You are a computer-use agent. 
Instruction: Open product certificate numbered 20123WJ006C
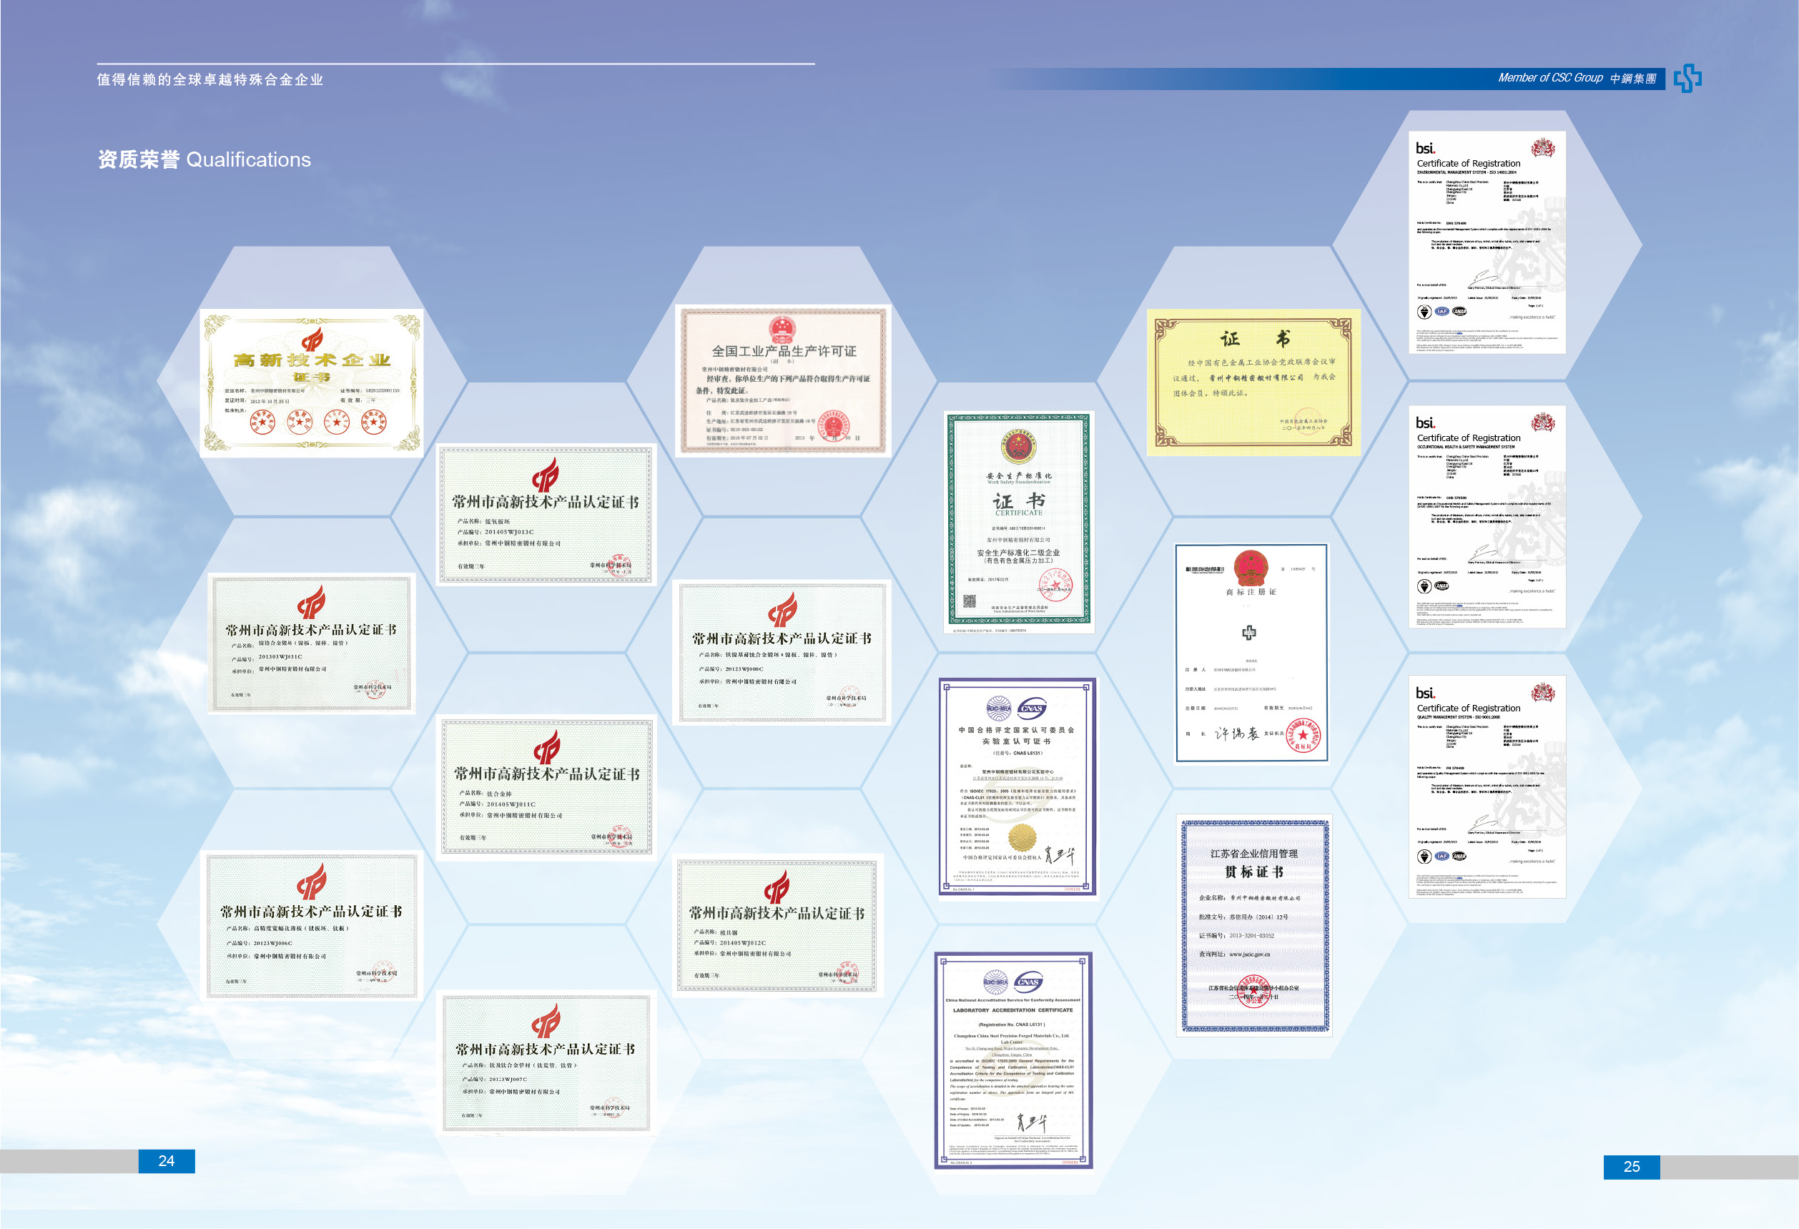point(312,927)
